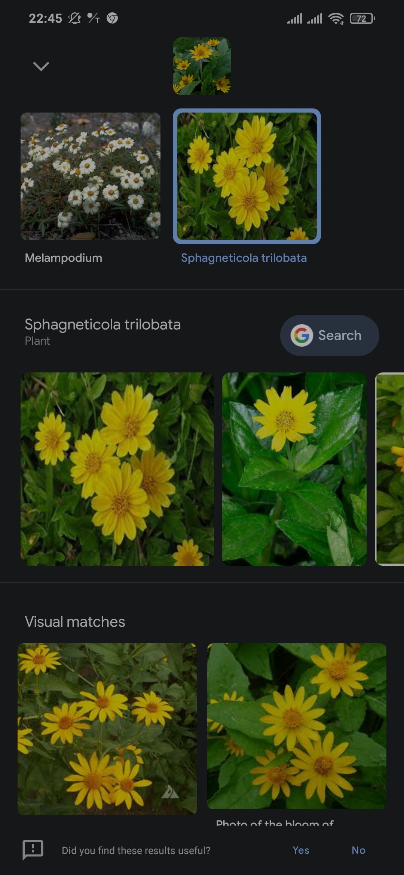Tap the source logo on left match
404x875 pixels.
170,792
